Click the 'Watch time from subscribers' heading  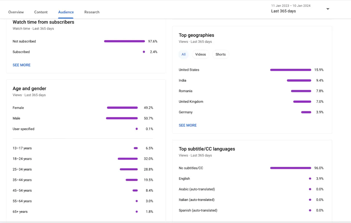43,22
